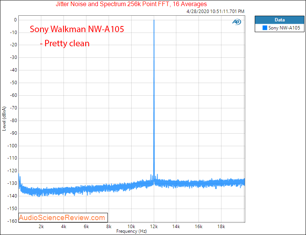Click the -110 level tick label
The height and width of the screenshot is (235, 306).
coord(12,158)
